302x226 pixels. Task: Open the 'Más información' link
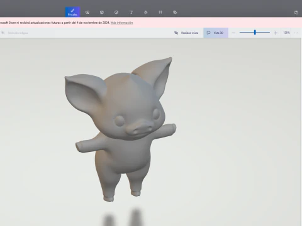click(121, 23)
